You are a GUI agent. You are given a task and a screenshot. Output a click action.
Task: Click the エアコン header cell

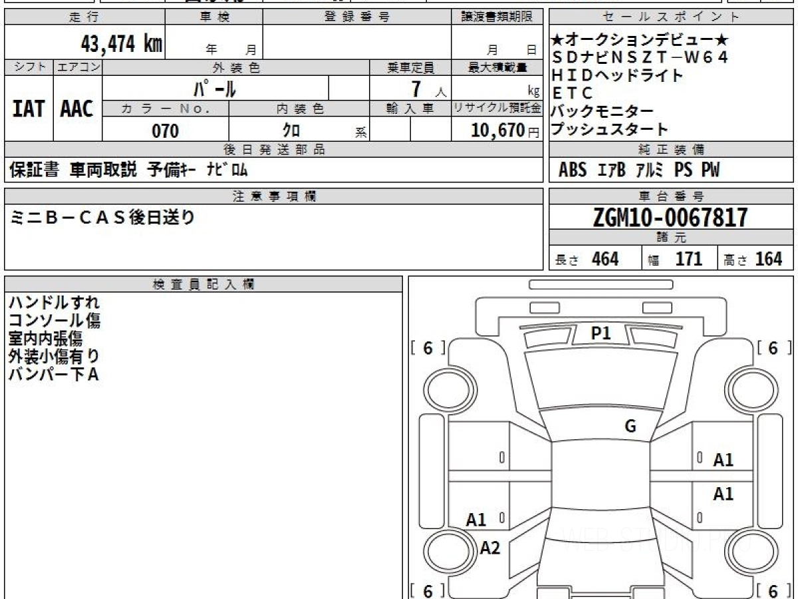(x=78, y=67)
